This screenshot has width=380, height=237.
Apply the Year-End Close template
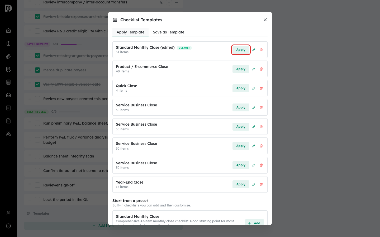(x=241, y=184)
